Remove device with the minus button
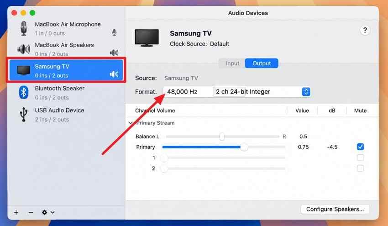 (31, 212)
